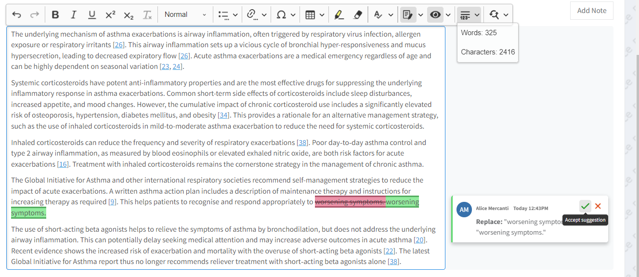This screenshot has height=277, width=639.
Task: Toggle underline formatting
Action: click(92, 15)
